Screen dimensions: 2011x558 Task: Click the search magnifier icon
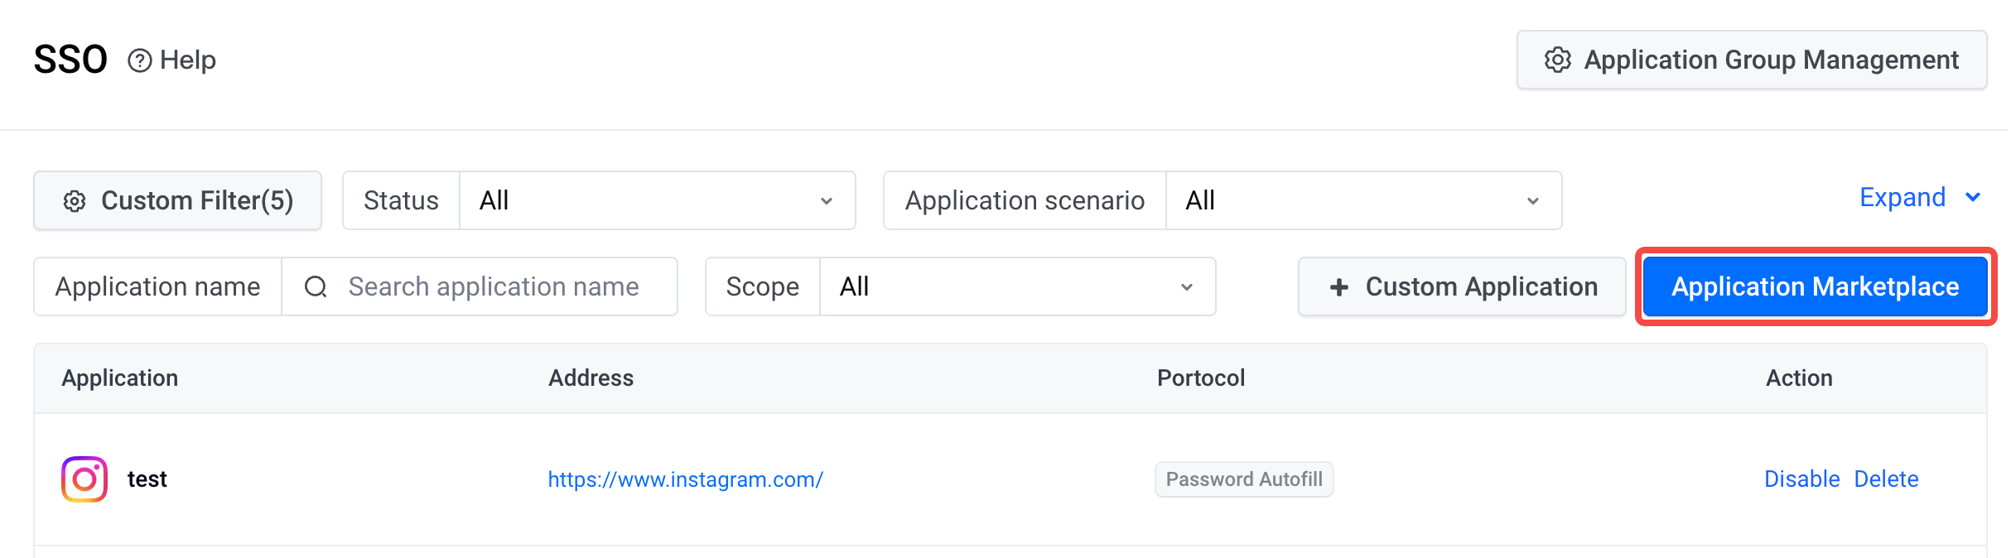click(316, 286)
